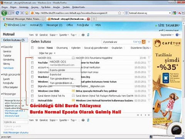This screenshot has height=139, width=185.
Task: Check the Hotmail Ekibi message checkbox
Action: (32, 100)
